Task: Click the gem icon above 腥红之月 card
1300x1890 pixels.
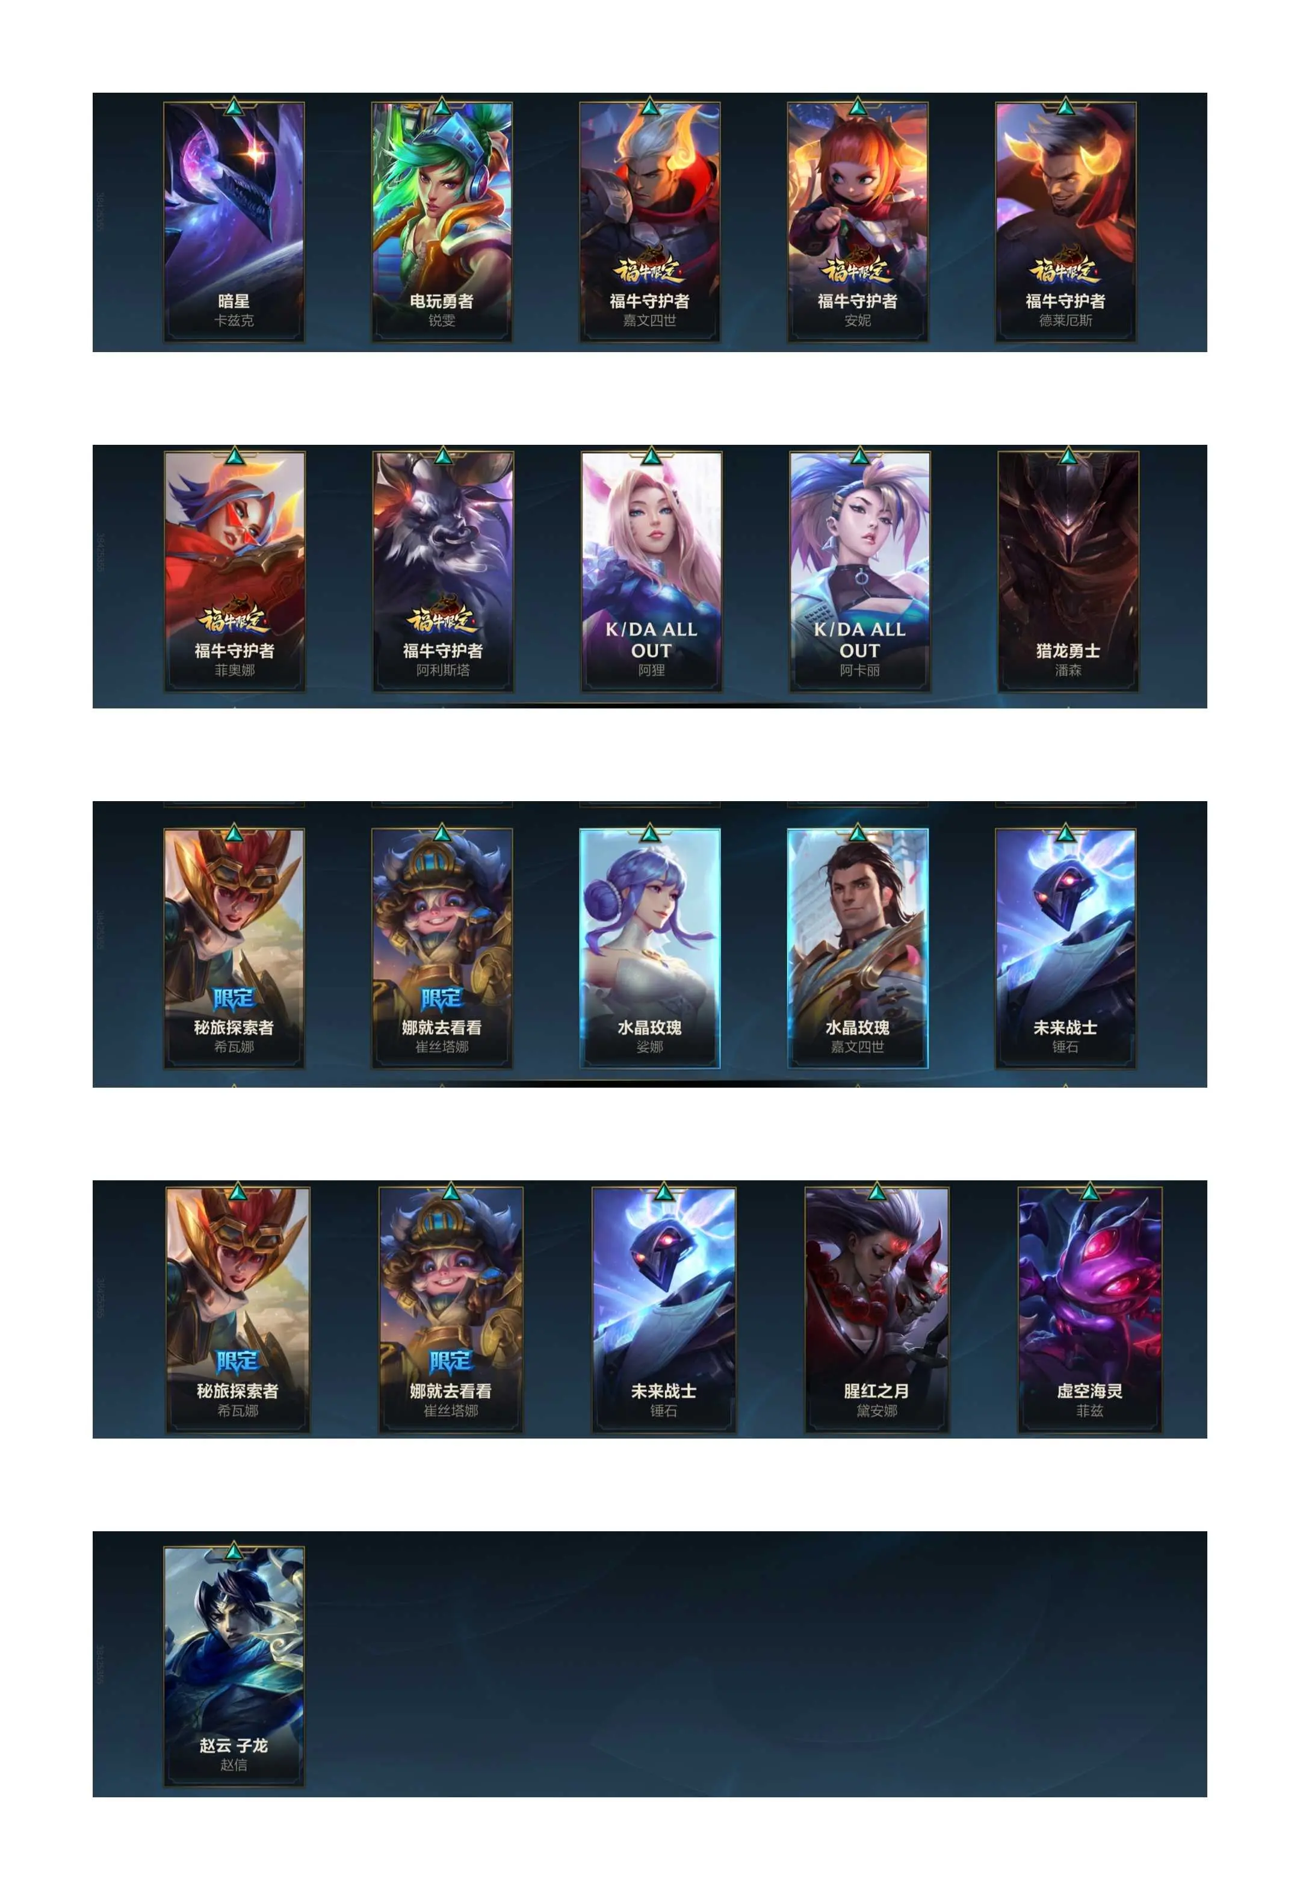Action: (877, 1192)
